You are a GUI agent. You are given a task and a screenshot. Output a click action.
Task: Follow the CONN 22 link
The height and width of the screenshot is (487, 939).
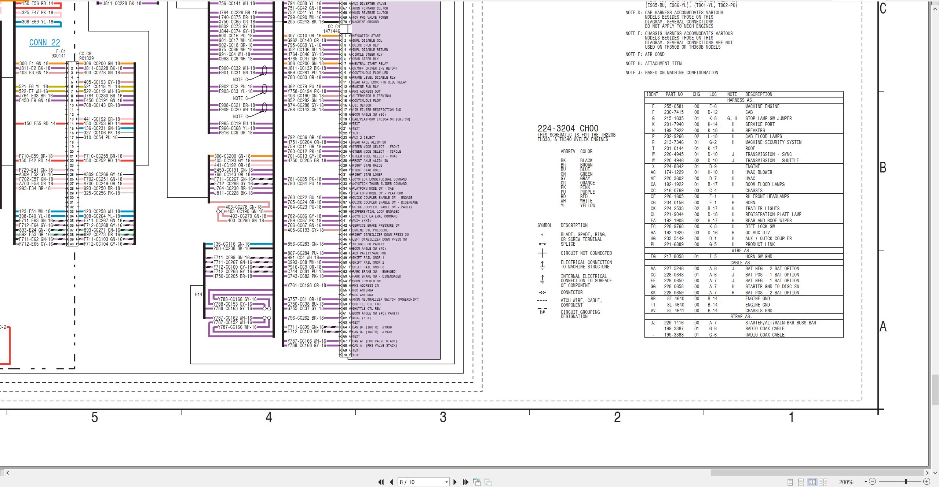point(45,42)
